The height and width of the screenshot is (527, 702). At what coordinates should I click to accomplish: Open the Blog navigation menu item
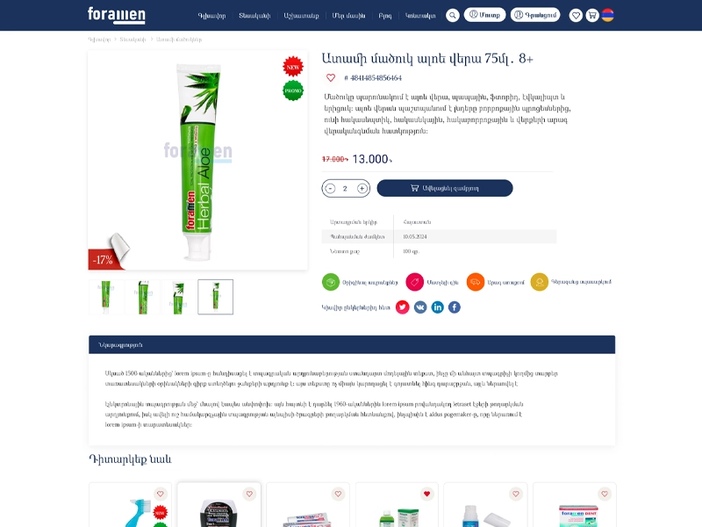coord(385,16)
